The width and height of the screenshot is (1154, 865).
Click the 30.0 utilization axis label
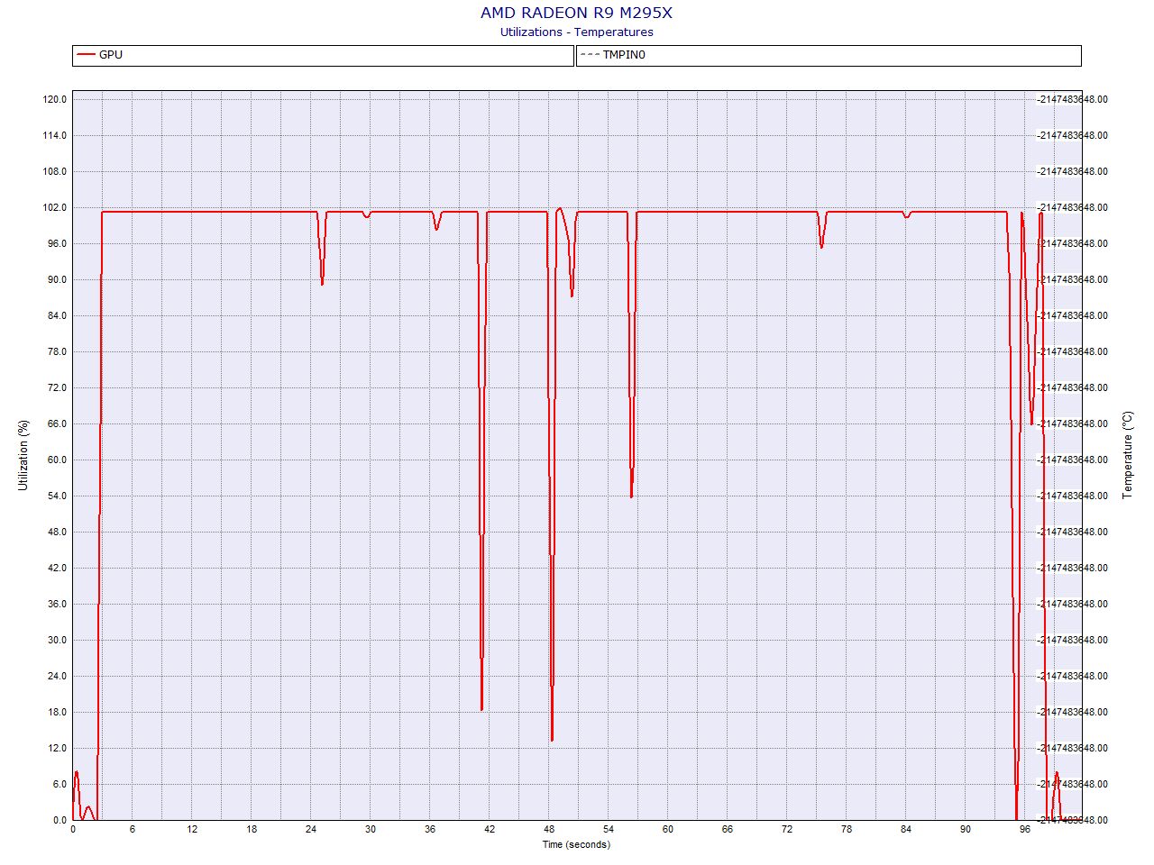click(58, 640)
